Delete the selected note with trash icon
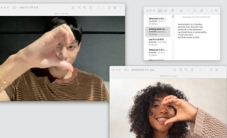This screenshot has height=138, width=227. [173, 11]
